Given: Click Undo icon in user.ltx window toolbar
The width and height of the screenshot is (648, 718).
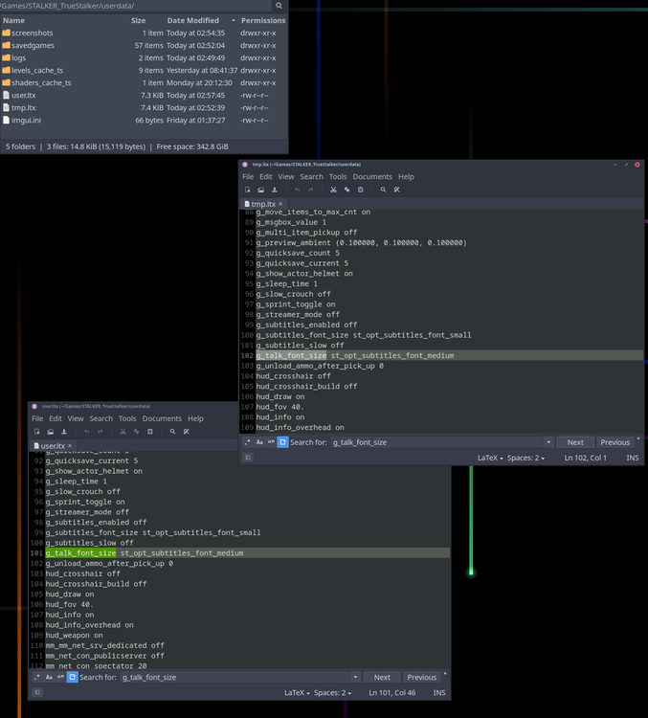Looking at the screenshot, I should (86, 432).
